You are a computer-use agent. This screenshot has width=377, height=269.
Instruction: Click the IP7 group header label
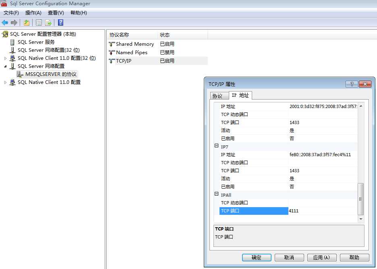(x=224, y=147)
